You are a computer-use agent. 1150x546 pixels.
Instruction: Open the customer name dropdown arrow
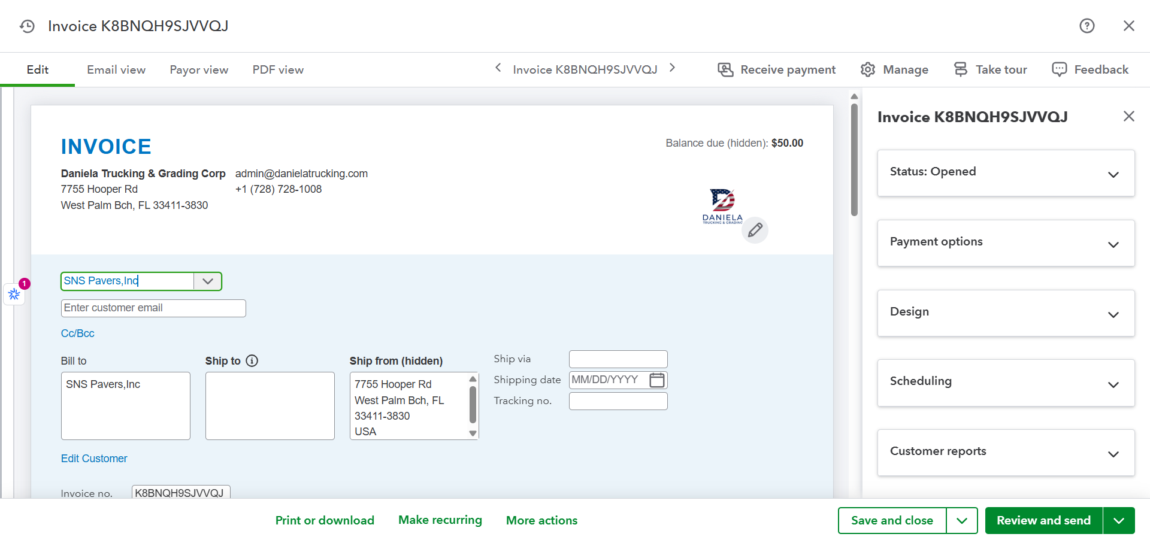pyautogui.click(x=208, y=281)
